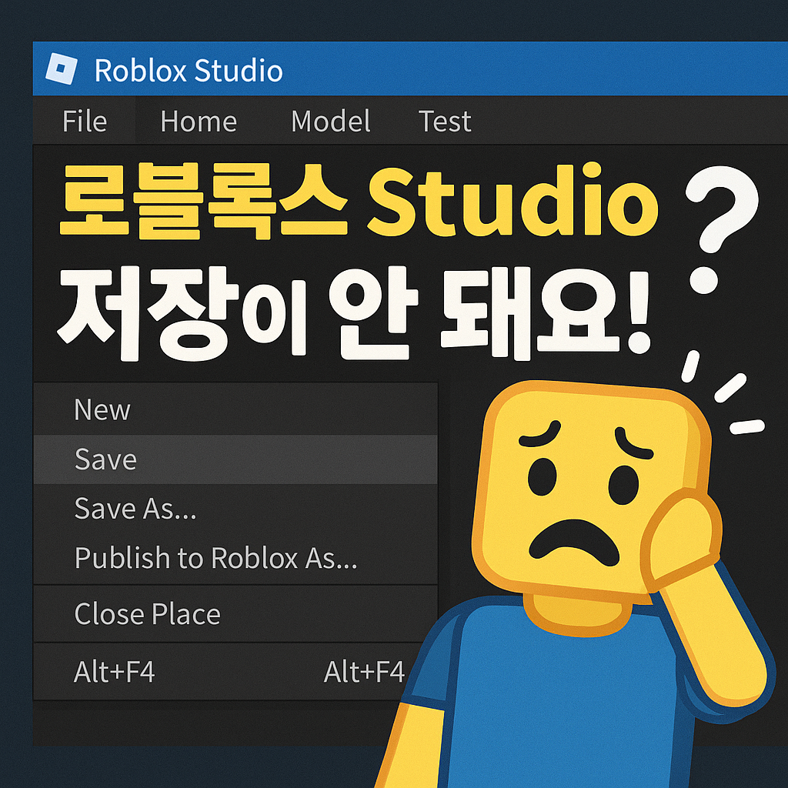Select the blue title bar branding icon
Viewport: 788px width, 788px height.
(62, 70)
